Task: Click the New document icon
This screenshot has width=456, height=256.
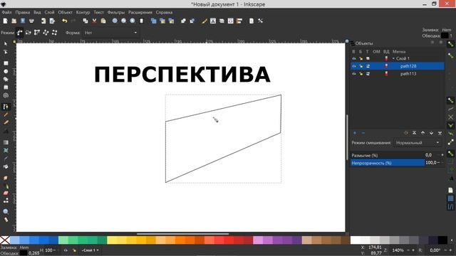Action: click(x=5, y=21)
